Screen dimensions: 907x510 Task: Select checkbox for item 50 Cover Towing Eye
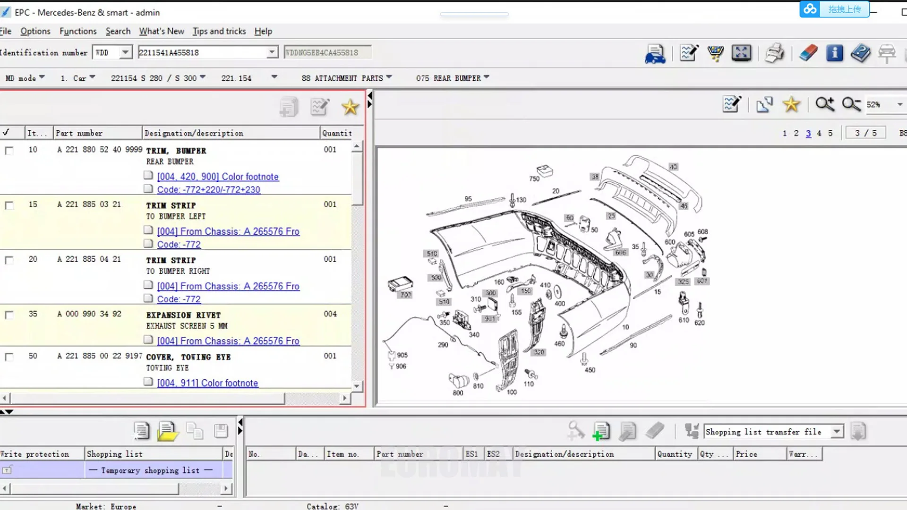(9, 357)
